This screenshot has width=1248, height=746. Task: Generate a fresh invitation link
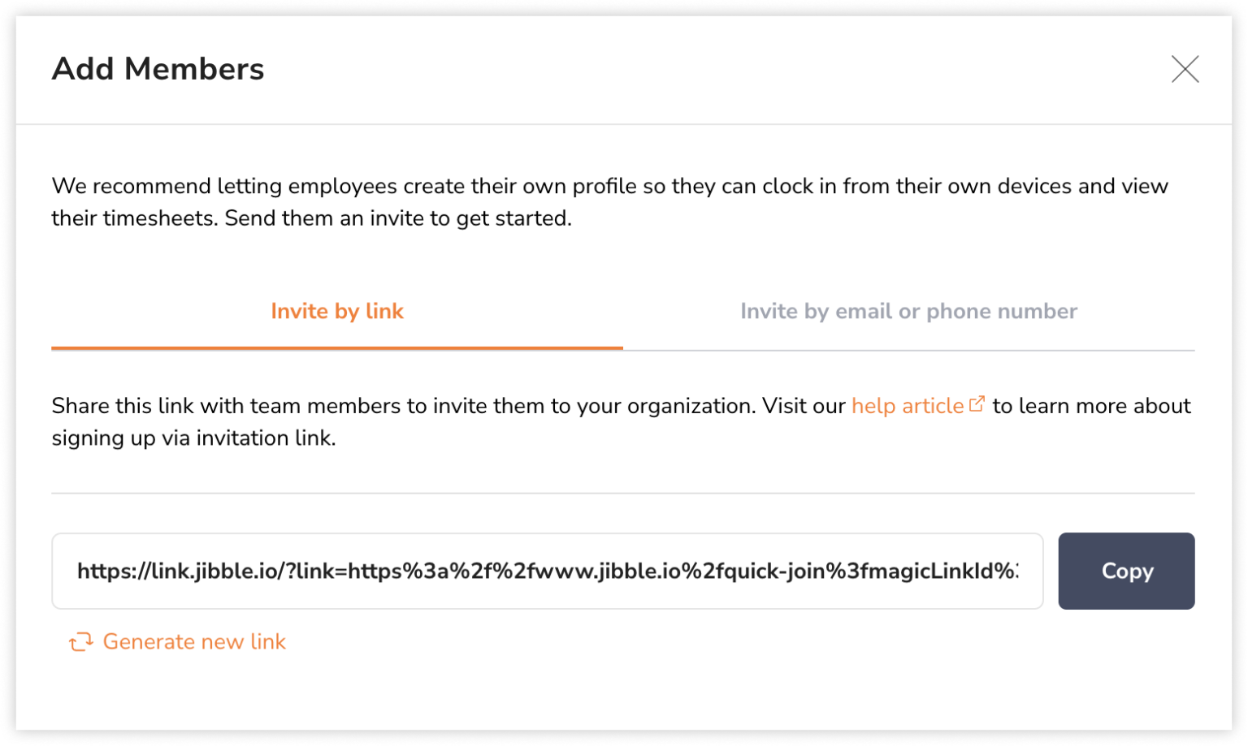click(x=194, y=641)
